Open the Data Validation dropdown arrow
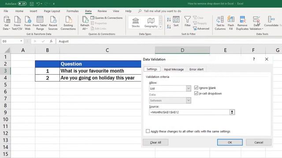The height and width of the screenshot is (158, 282). click(263, 29)
